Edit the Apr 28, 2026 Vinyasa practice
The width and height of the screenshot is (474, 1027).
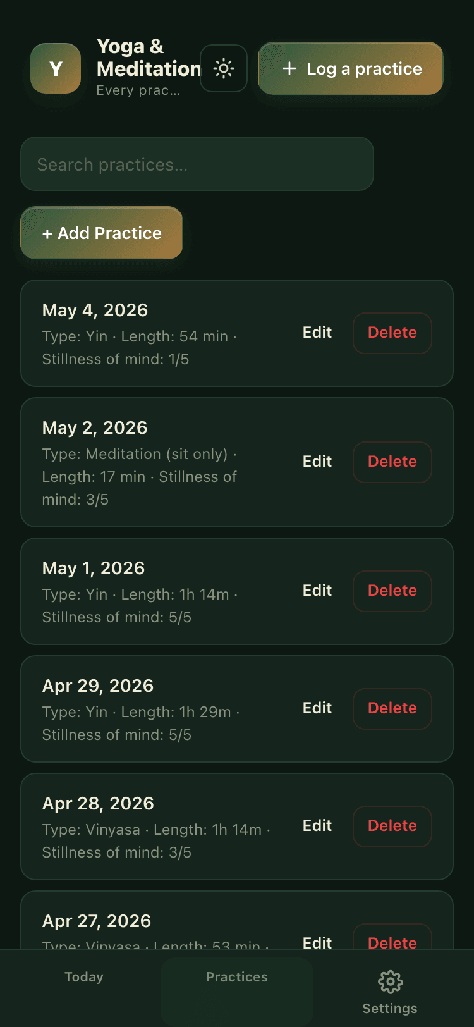point(317,826)
